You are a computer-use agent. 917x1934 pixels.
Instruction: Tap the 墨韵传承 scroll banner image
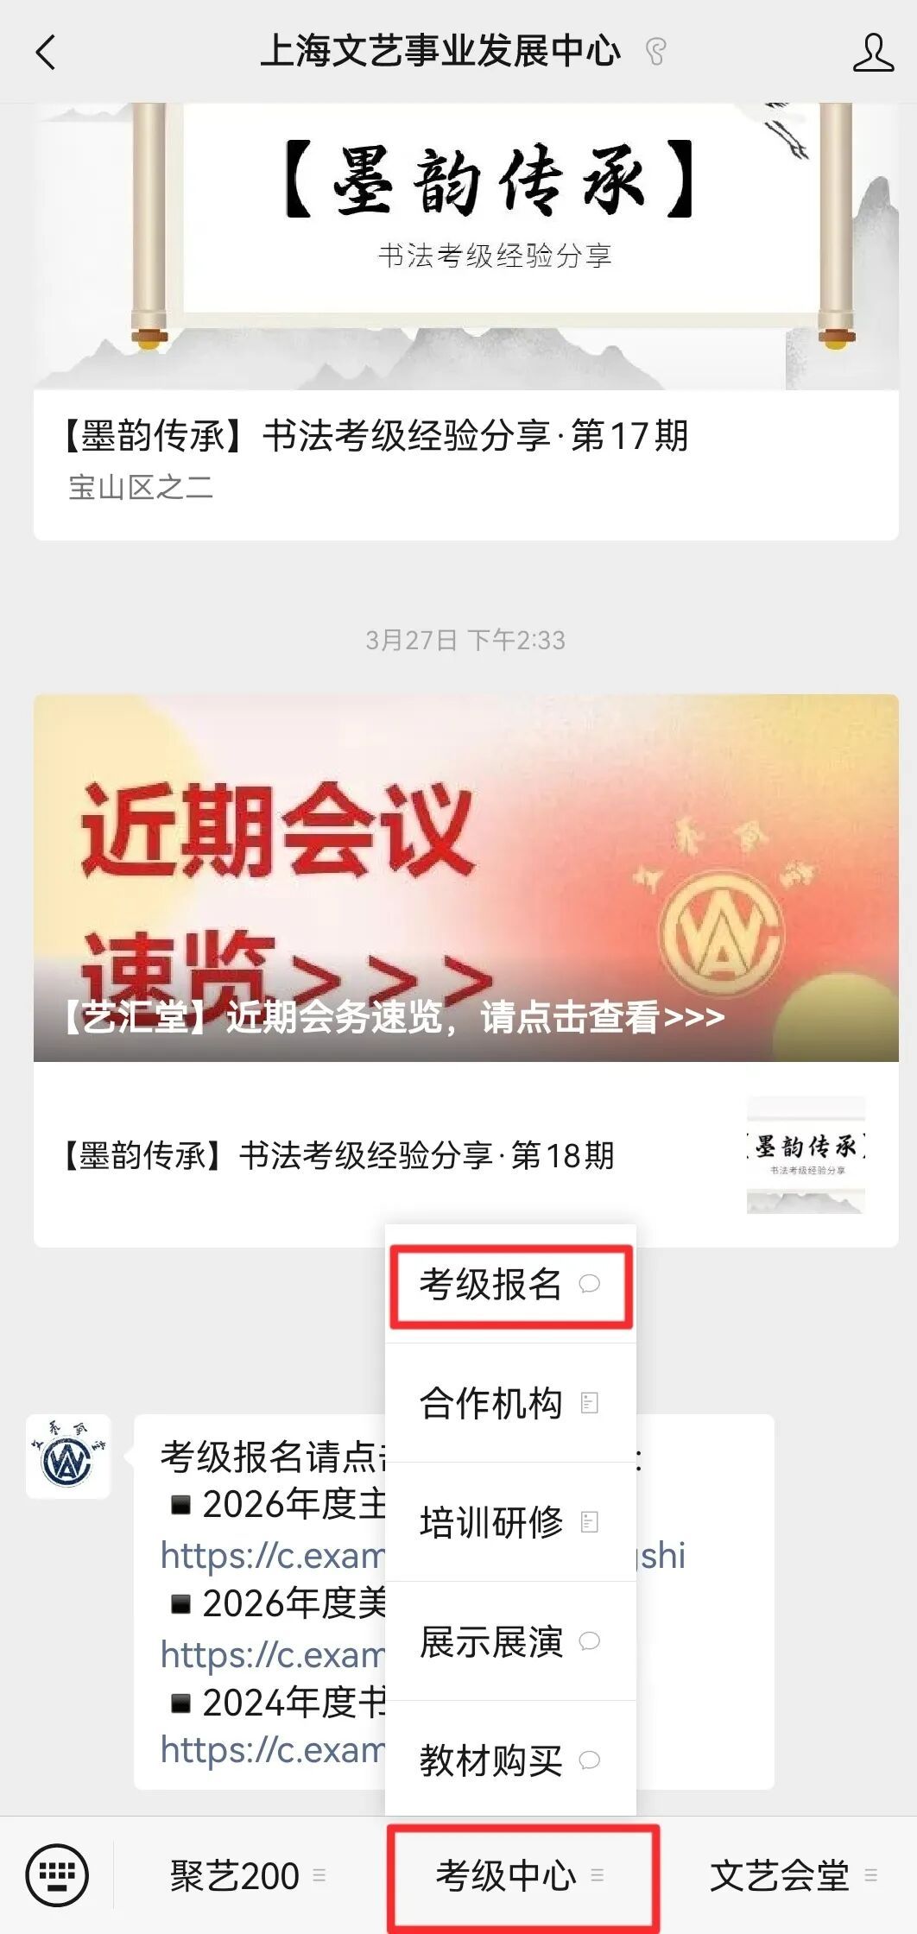(466, 246)
